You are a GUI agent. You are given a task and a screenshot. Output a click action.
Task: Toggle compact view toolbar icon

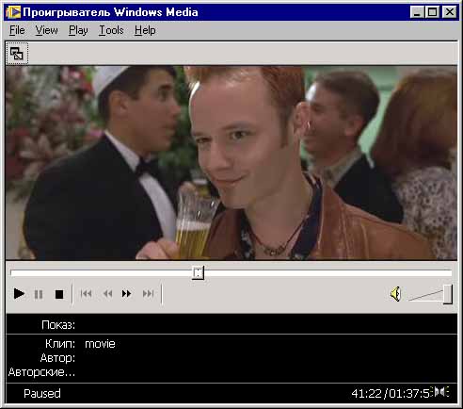click(17, 54)
